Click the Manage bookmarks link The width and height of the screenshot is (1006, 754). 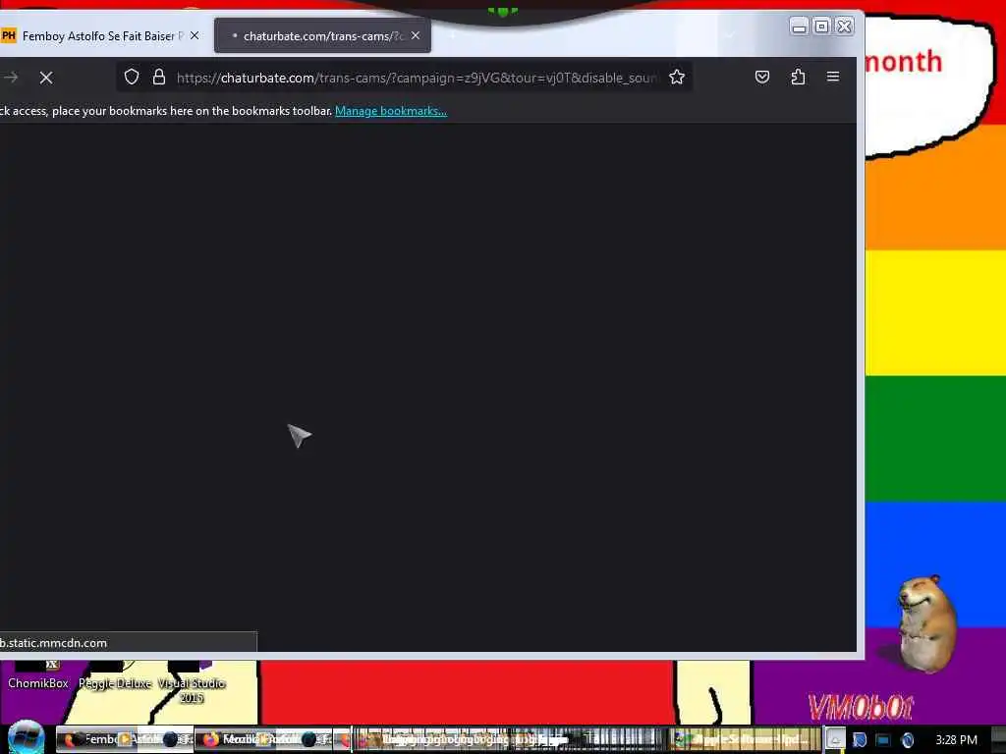tap(391, 111)
